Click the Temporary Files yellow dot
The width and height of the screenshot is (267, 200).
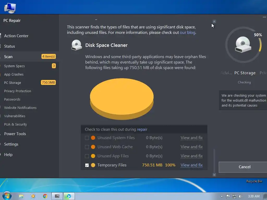[x=93, y=165]
